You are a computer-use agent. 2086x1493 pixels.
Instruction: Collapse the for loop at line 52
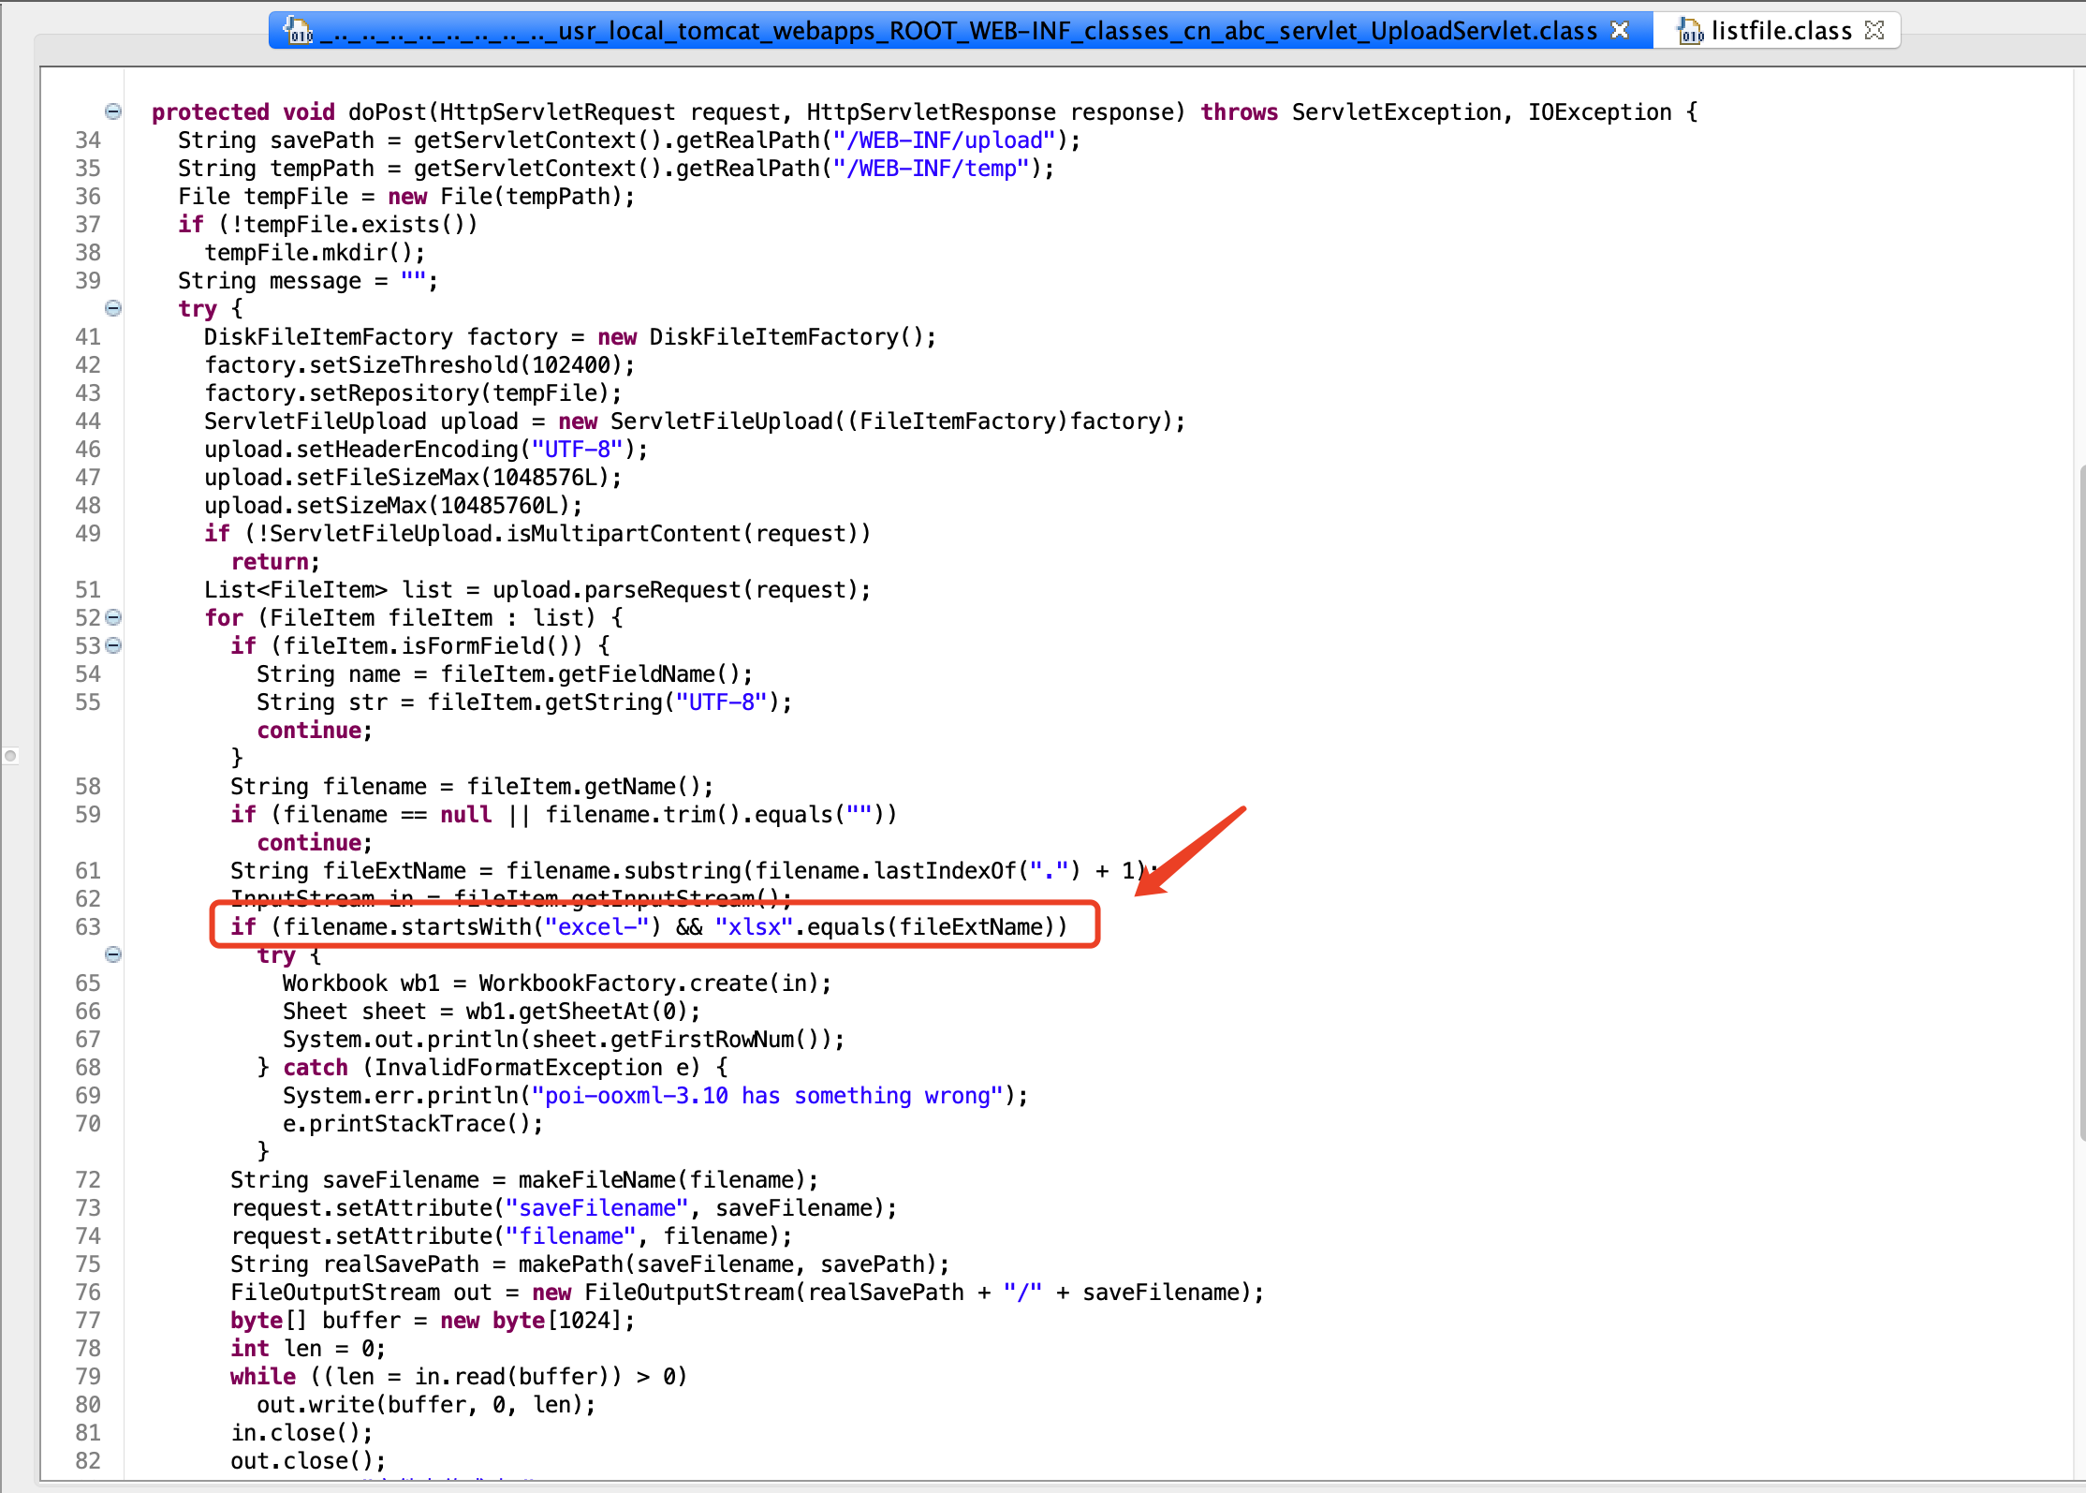pyautogui.click(x=113, y=617)
